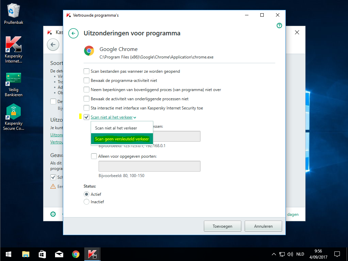Select the Actief status radio button
The image size is (348, 261).
point(86,194)
